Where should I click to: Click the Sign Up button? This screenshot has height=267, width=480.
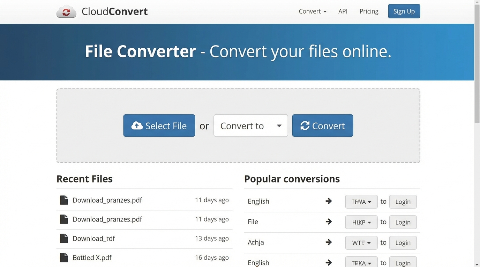point(404,11)
